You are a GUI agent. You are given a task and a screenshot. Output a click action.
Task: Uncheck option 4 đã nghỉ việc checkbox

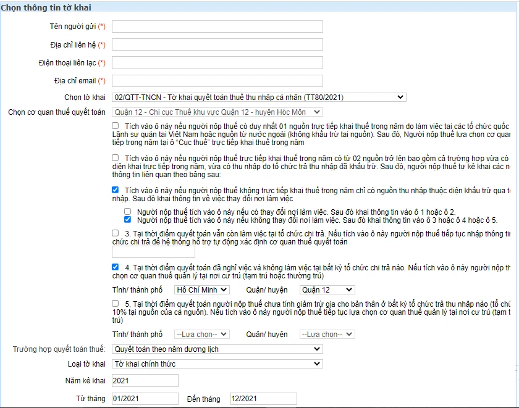pyautogui.click(x=116, y=267)
